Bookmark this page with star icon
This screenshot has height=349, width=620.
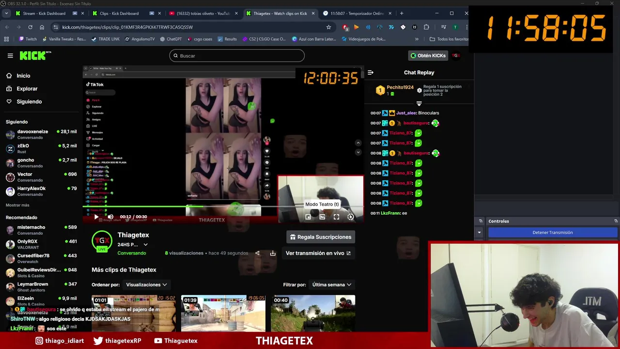328,27
